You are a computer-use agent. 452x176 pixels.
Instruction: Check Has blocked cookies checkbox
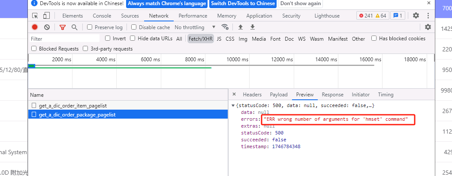pyautogui.click(x=374, y=38)
